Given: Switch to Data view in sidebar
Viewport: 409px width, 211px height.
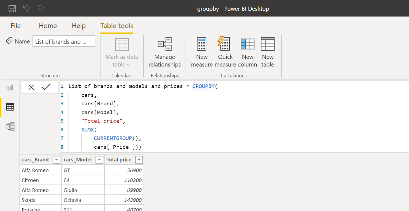Looking at the screenshot, I should pos(10,107).
